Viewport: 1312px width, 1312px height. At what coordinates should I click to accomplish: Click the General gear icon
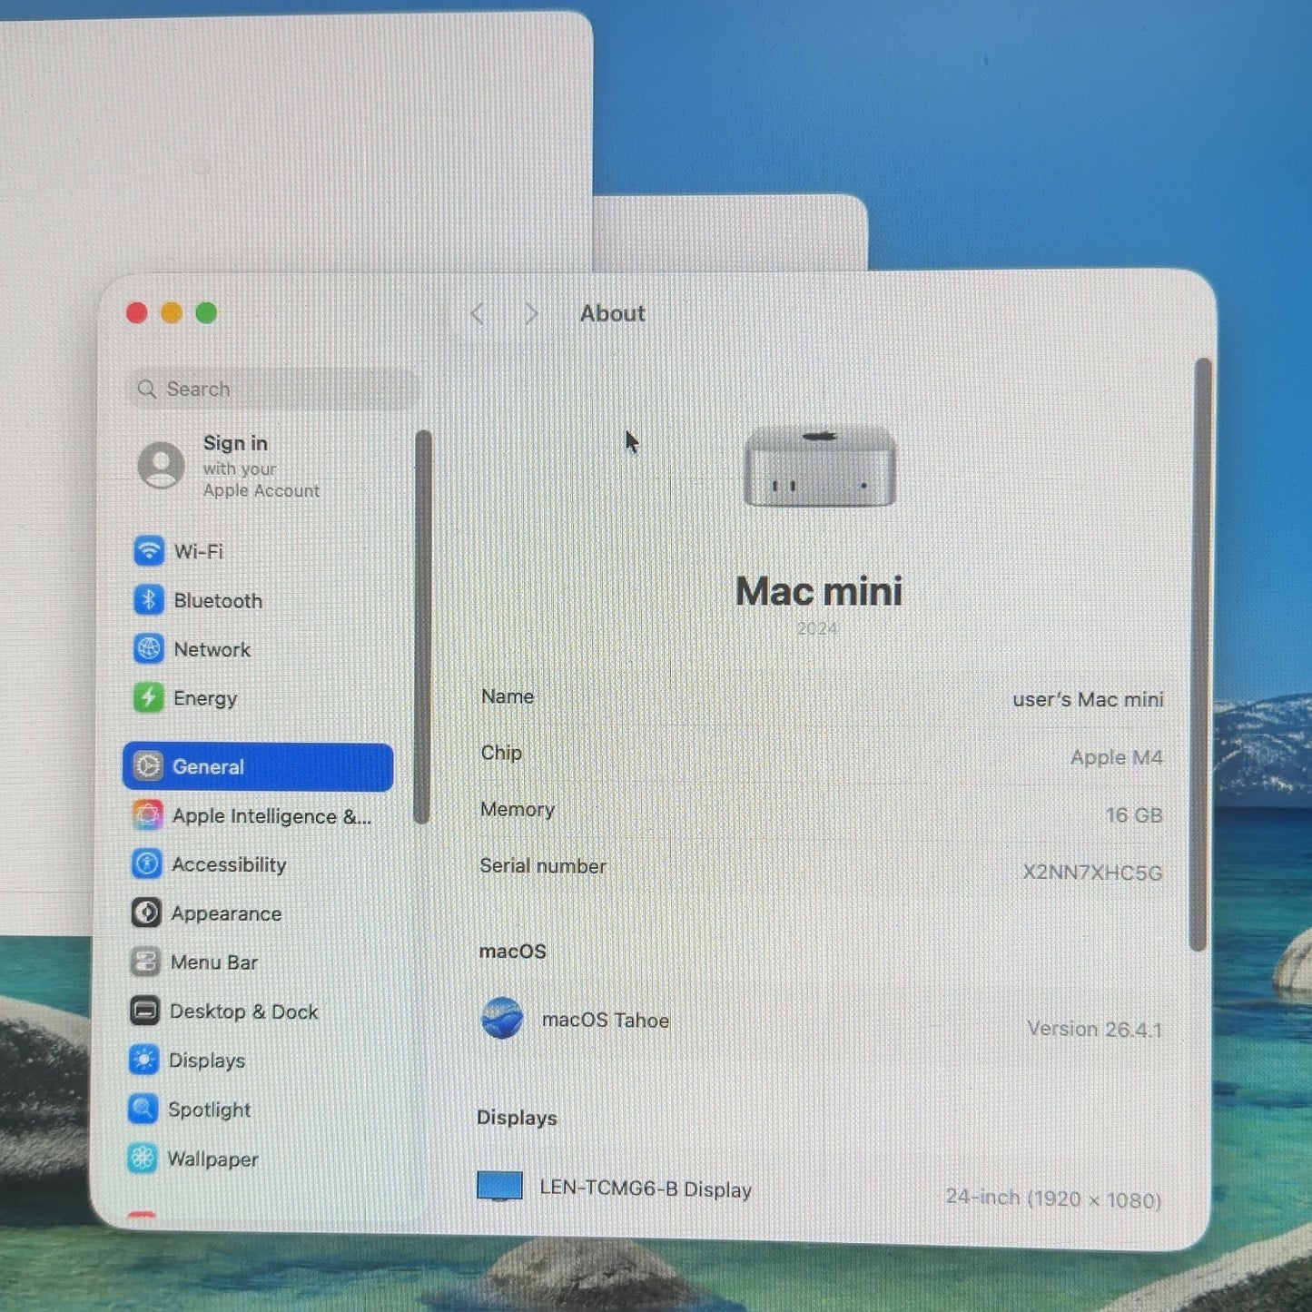(148, 766)
